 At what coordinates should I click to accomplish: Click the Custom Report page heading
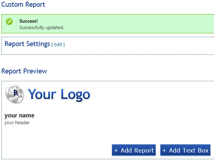click(23, 5)
